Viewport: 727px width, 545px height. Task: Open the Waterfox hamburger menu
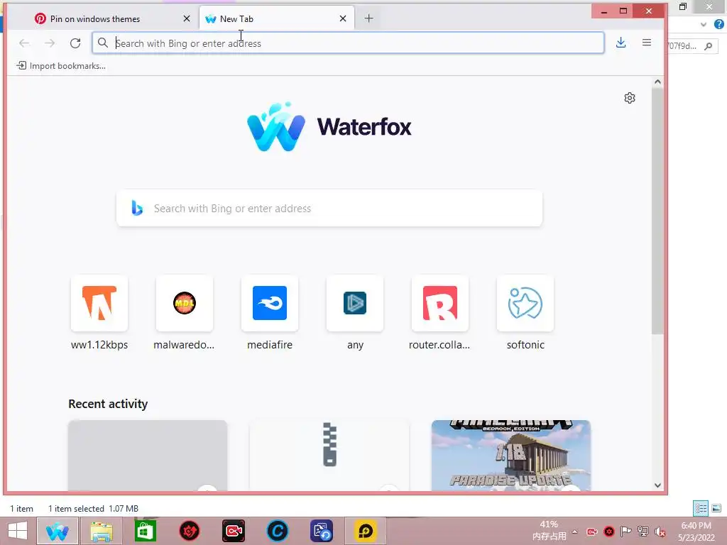646,43
